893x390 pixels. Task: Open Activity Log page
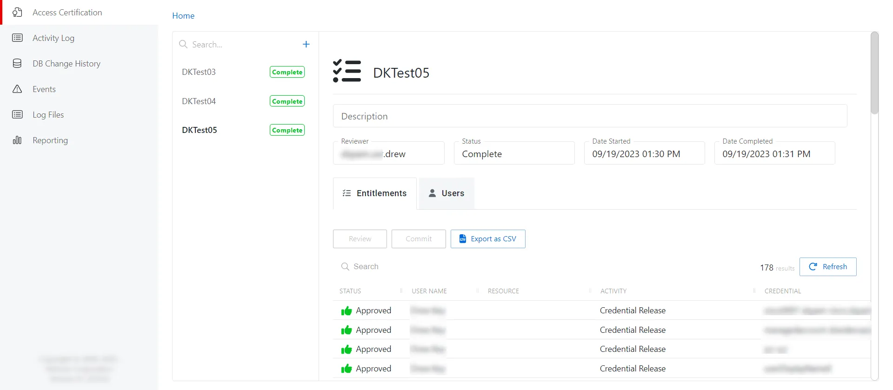79,38
